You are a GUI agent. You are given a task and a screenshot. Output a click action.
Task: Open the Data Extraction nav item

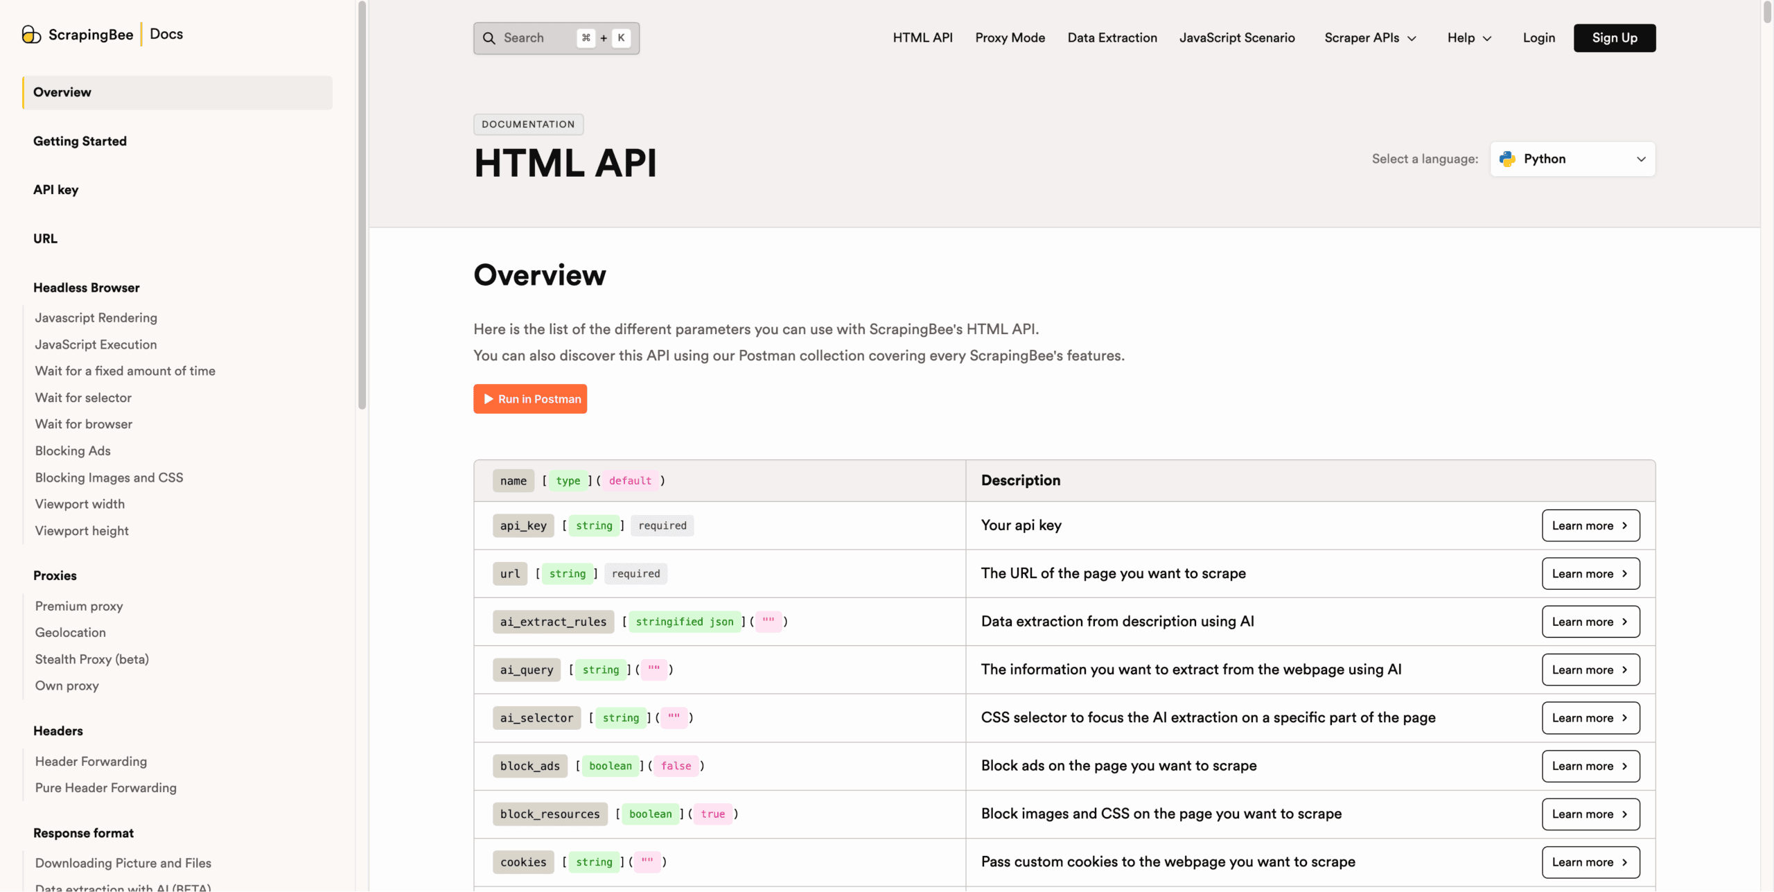pyautogui.click(x=1112, y=38)
